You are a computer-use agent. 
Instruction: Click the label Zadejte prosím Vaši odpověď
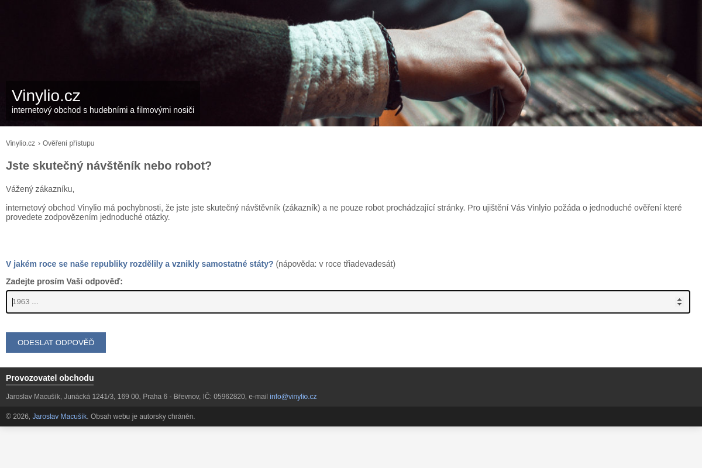(x=64, y=281)
